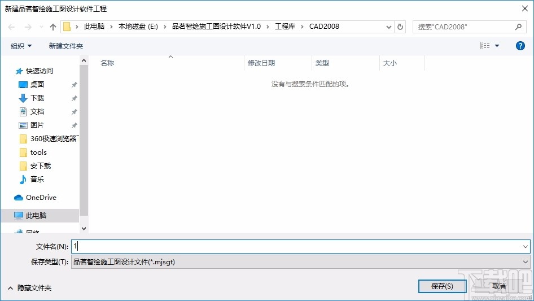The height and width of the screenshot is (301, 534).
Task: Refresh the CAD2008 folder
Action: click(400, 27)
